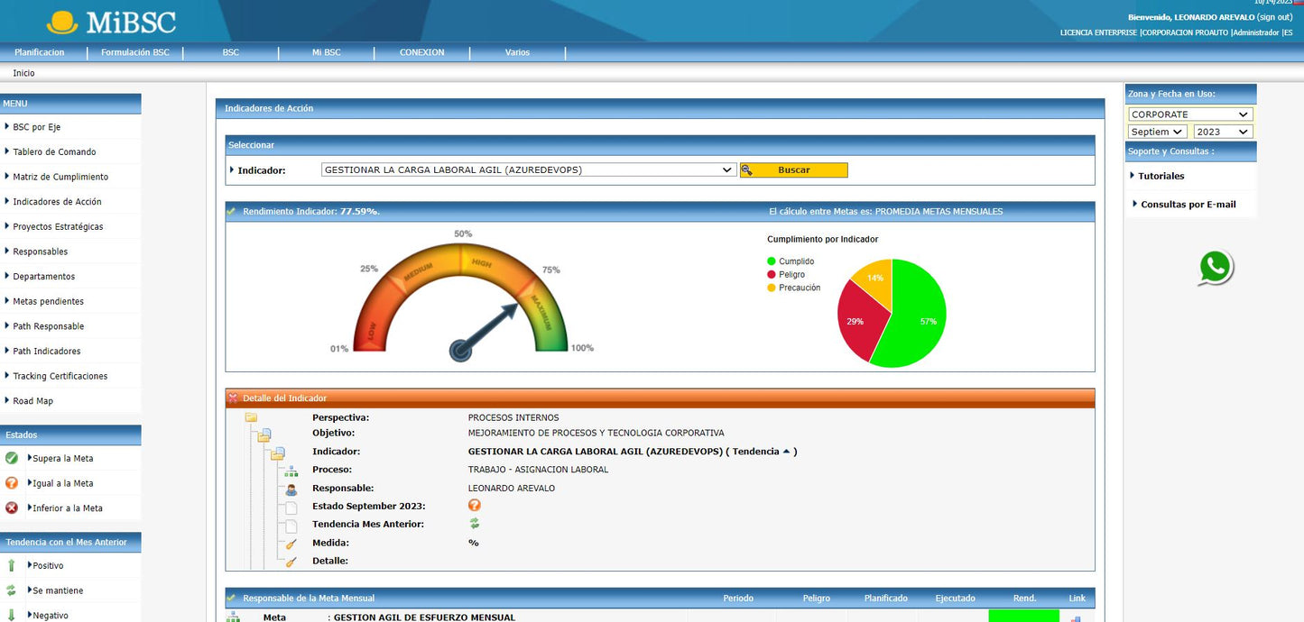The image size is (1304, 622).
Task: Open the 2023 year dropdown
Action: tap(1223, 132)
